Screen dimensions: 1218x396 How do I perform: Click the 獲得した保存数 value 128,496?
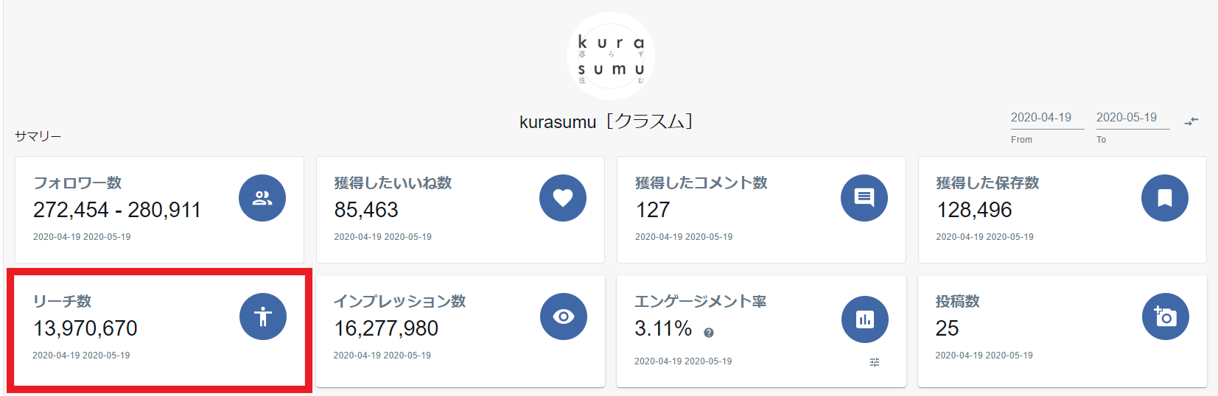(974, 210)
